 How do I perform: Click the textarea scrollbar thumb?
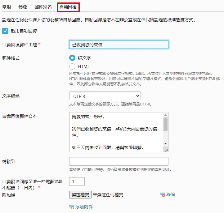point(165,124)
